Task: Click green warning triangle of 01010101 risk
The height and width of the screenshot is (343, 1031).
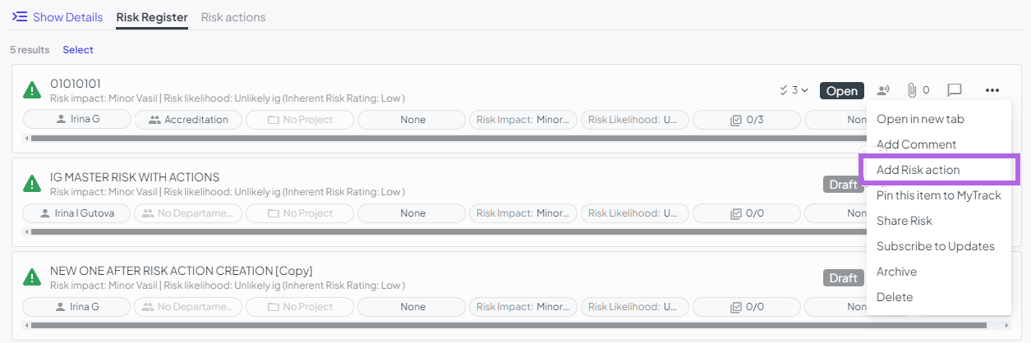Action: tap(32, 89)
